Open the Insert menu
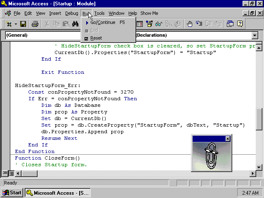 tap(55, 13)
